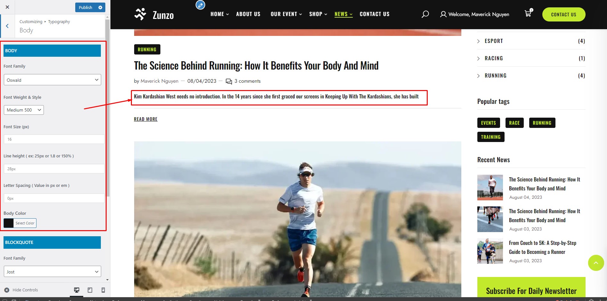Open the NEWS menu item
This screenshot has height=301, width=607.
coord(344,14)
